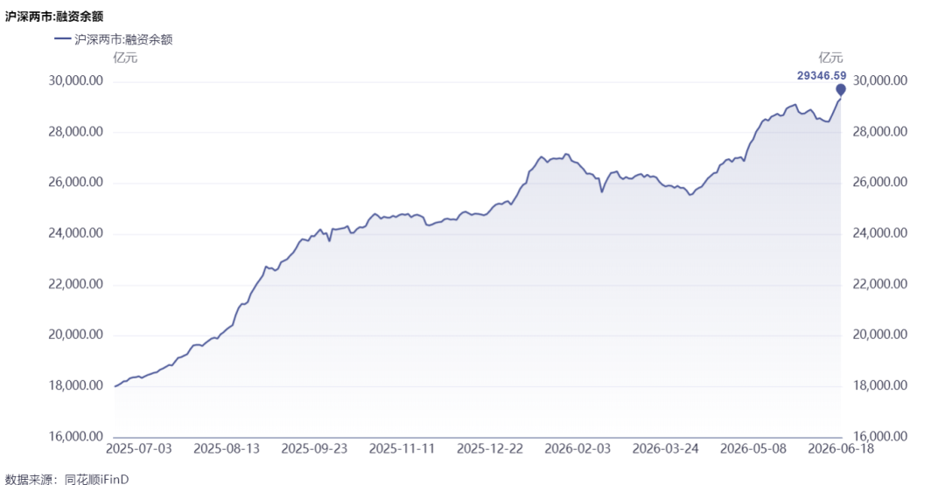Click the x-axis date 2026-03-24
Image resolution: width=945 pixels, height=485 pixels.
click(666, 448)
